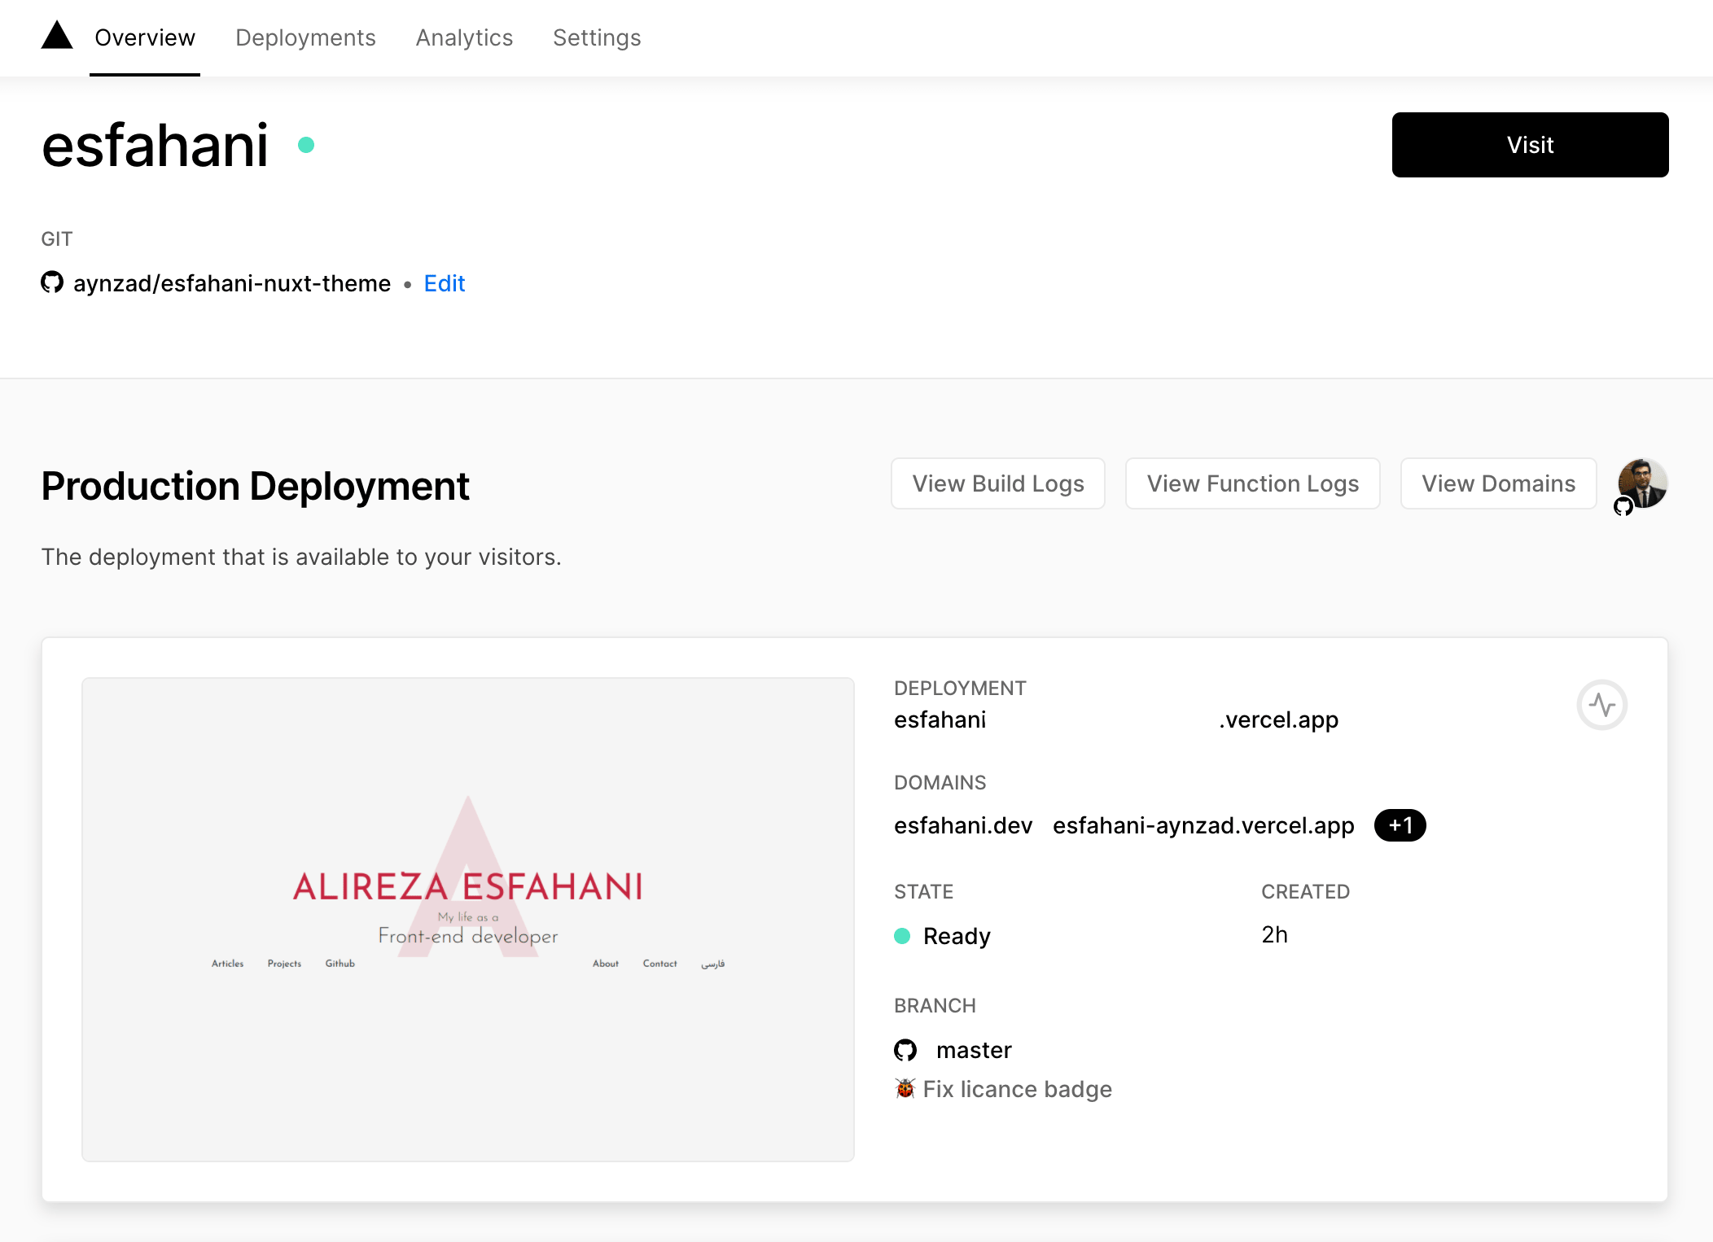Click the Analytics menu tab
The height and width of the screenshot is (1242, 1713).
(464, 37)
